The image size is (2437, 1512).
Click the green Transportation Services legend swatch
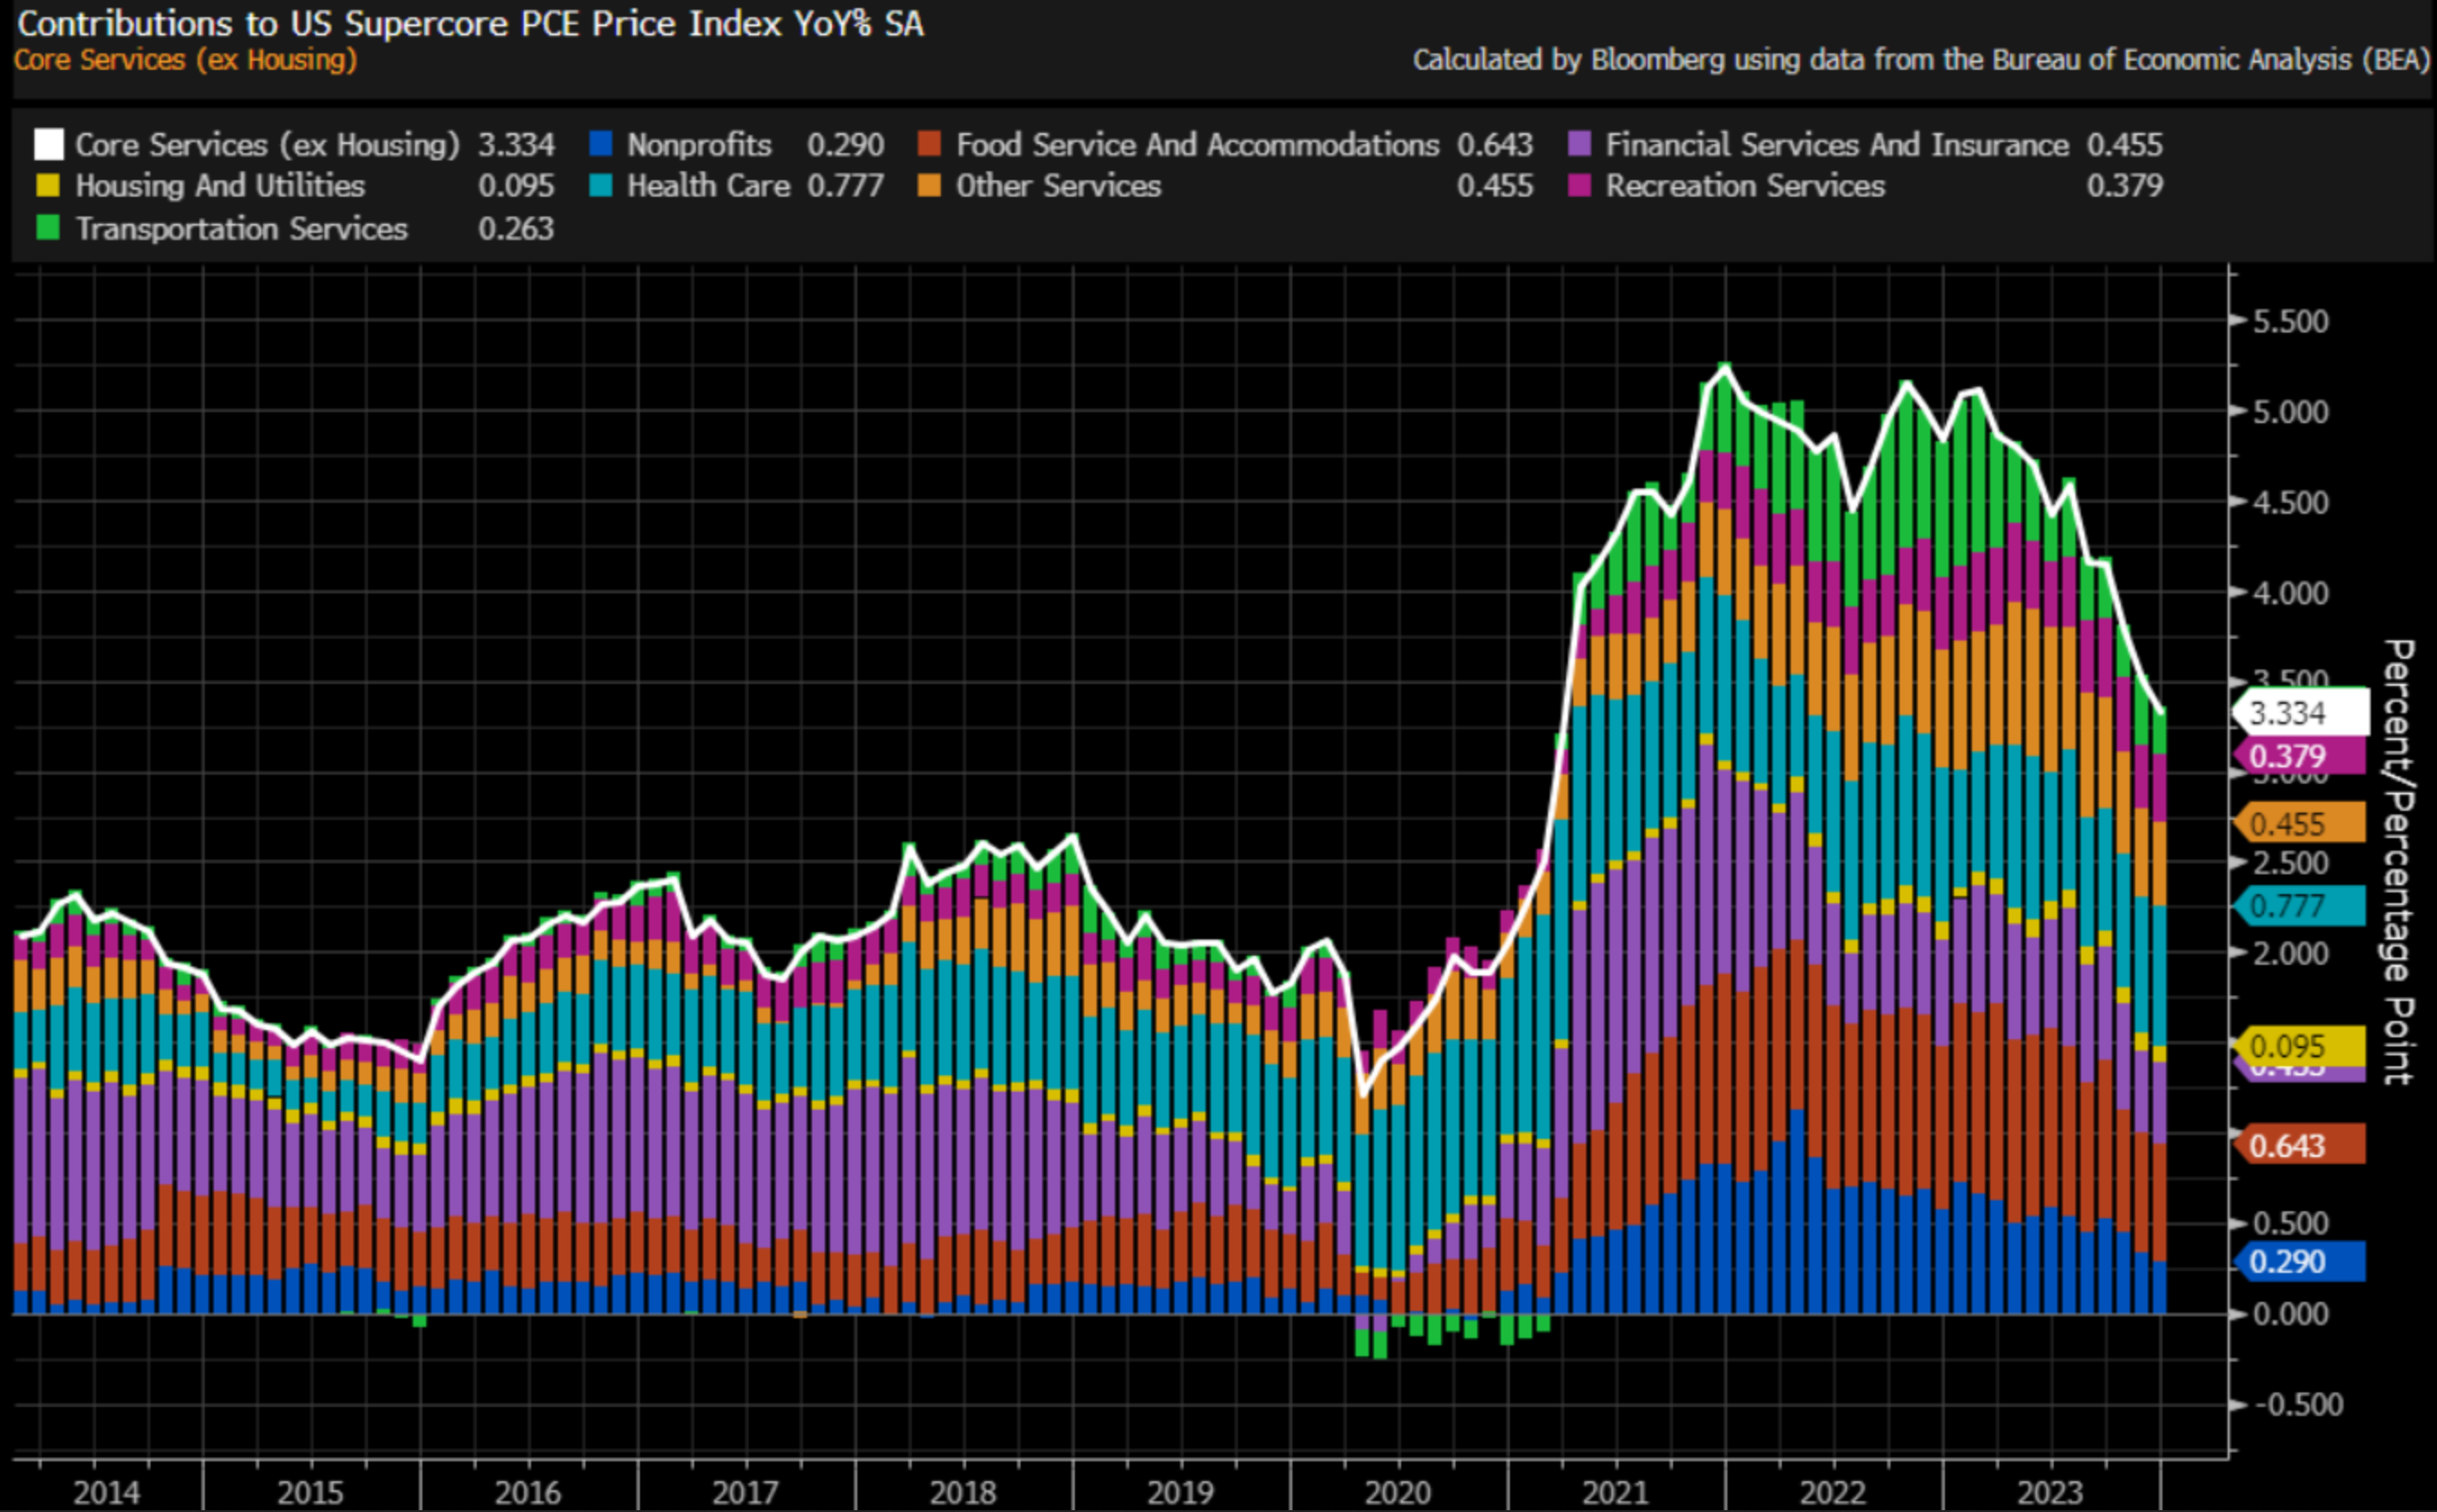[x=48, y=228]
